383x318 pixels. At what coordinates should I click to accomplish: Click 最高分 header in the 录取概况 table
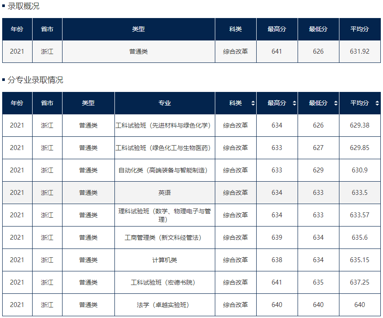pos(276,29)
